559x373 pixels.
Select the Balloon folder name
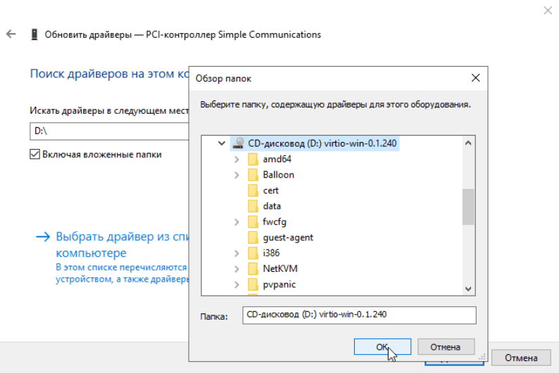point(278,175)
